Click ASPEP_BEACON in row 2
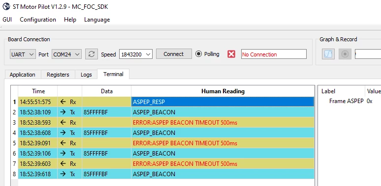The width and height of the screenshot is (381, 186). coord(223,112)
